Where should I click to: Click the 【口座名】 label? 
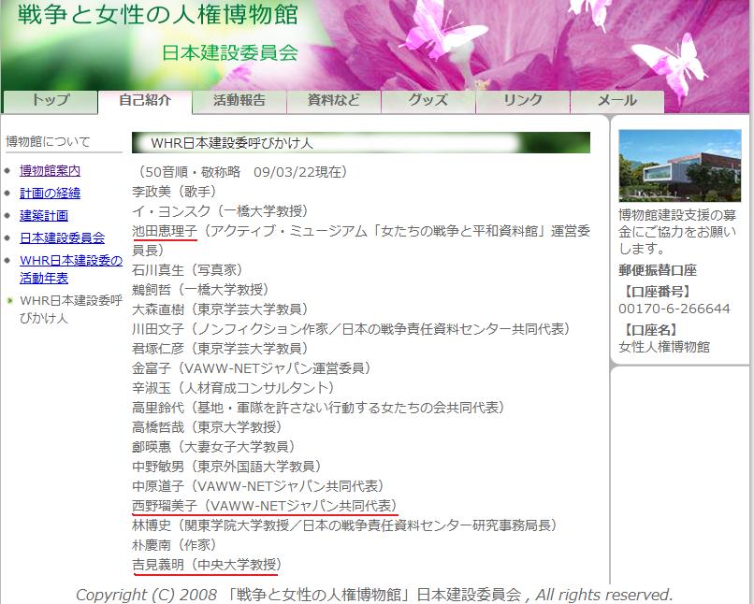pos(648,330)
